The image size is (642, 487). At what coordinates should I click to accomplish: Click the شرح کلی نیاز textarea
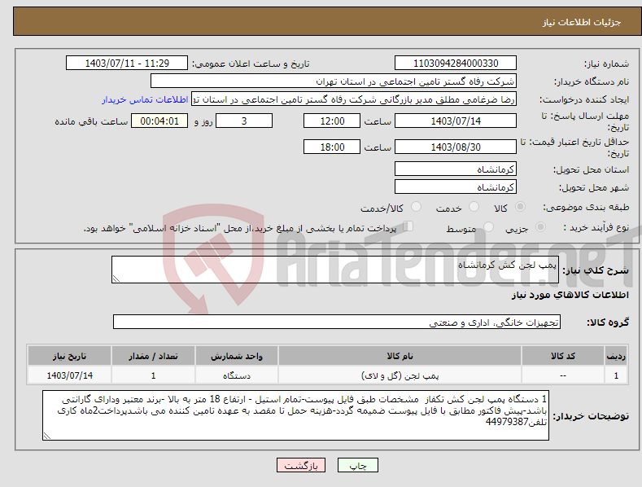[335, 270]
